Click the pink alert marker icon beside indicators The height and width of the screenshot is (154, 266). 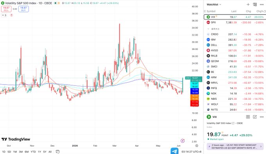11,15
